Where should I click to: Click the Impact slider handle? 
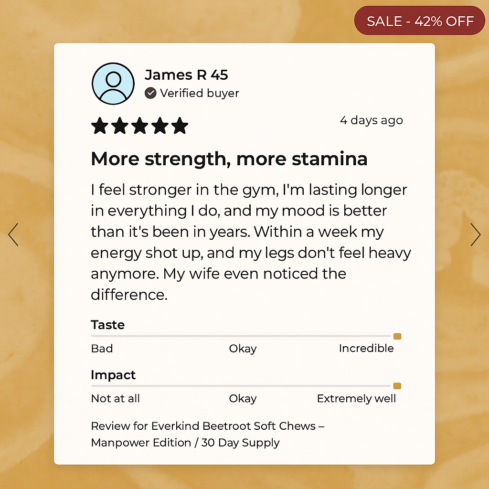[397, 386]
